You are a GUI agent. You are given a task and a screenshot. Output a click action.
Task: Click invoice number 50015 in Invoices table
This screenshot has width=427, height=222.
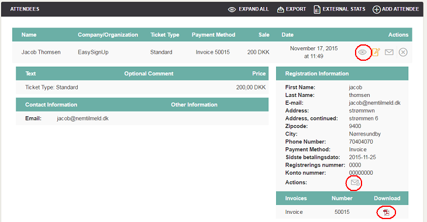(342, 212)
